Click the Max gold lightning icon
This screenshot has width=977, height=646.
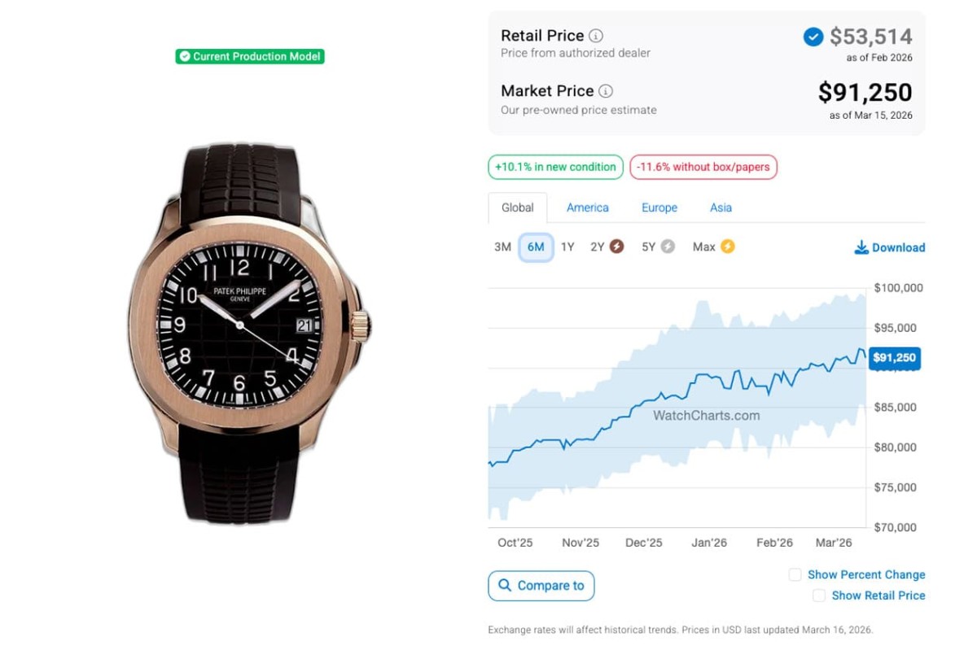click(727, 247)
